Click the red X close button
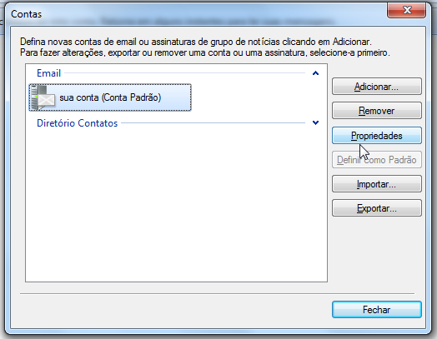 (407, 10)
